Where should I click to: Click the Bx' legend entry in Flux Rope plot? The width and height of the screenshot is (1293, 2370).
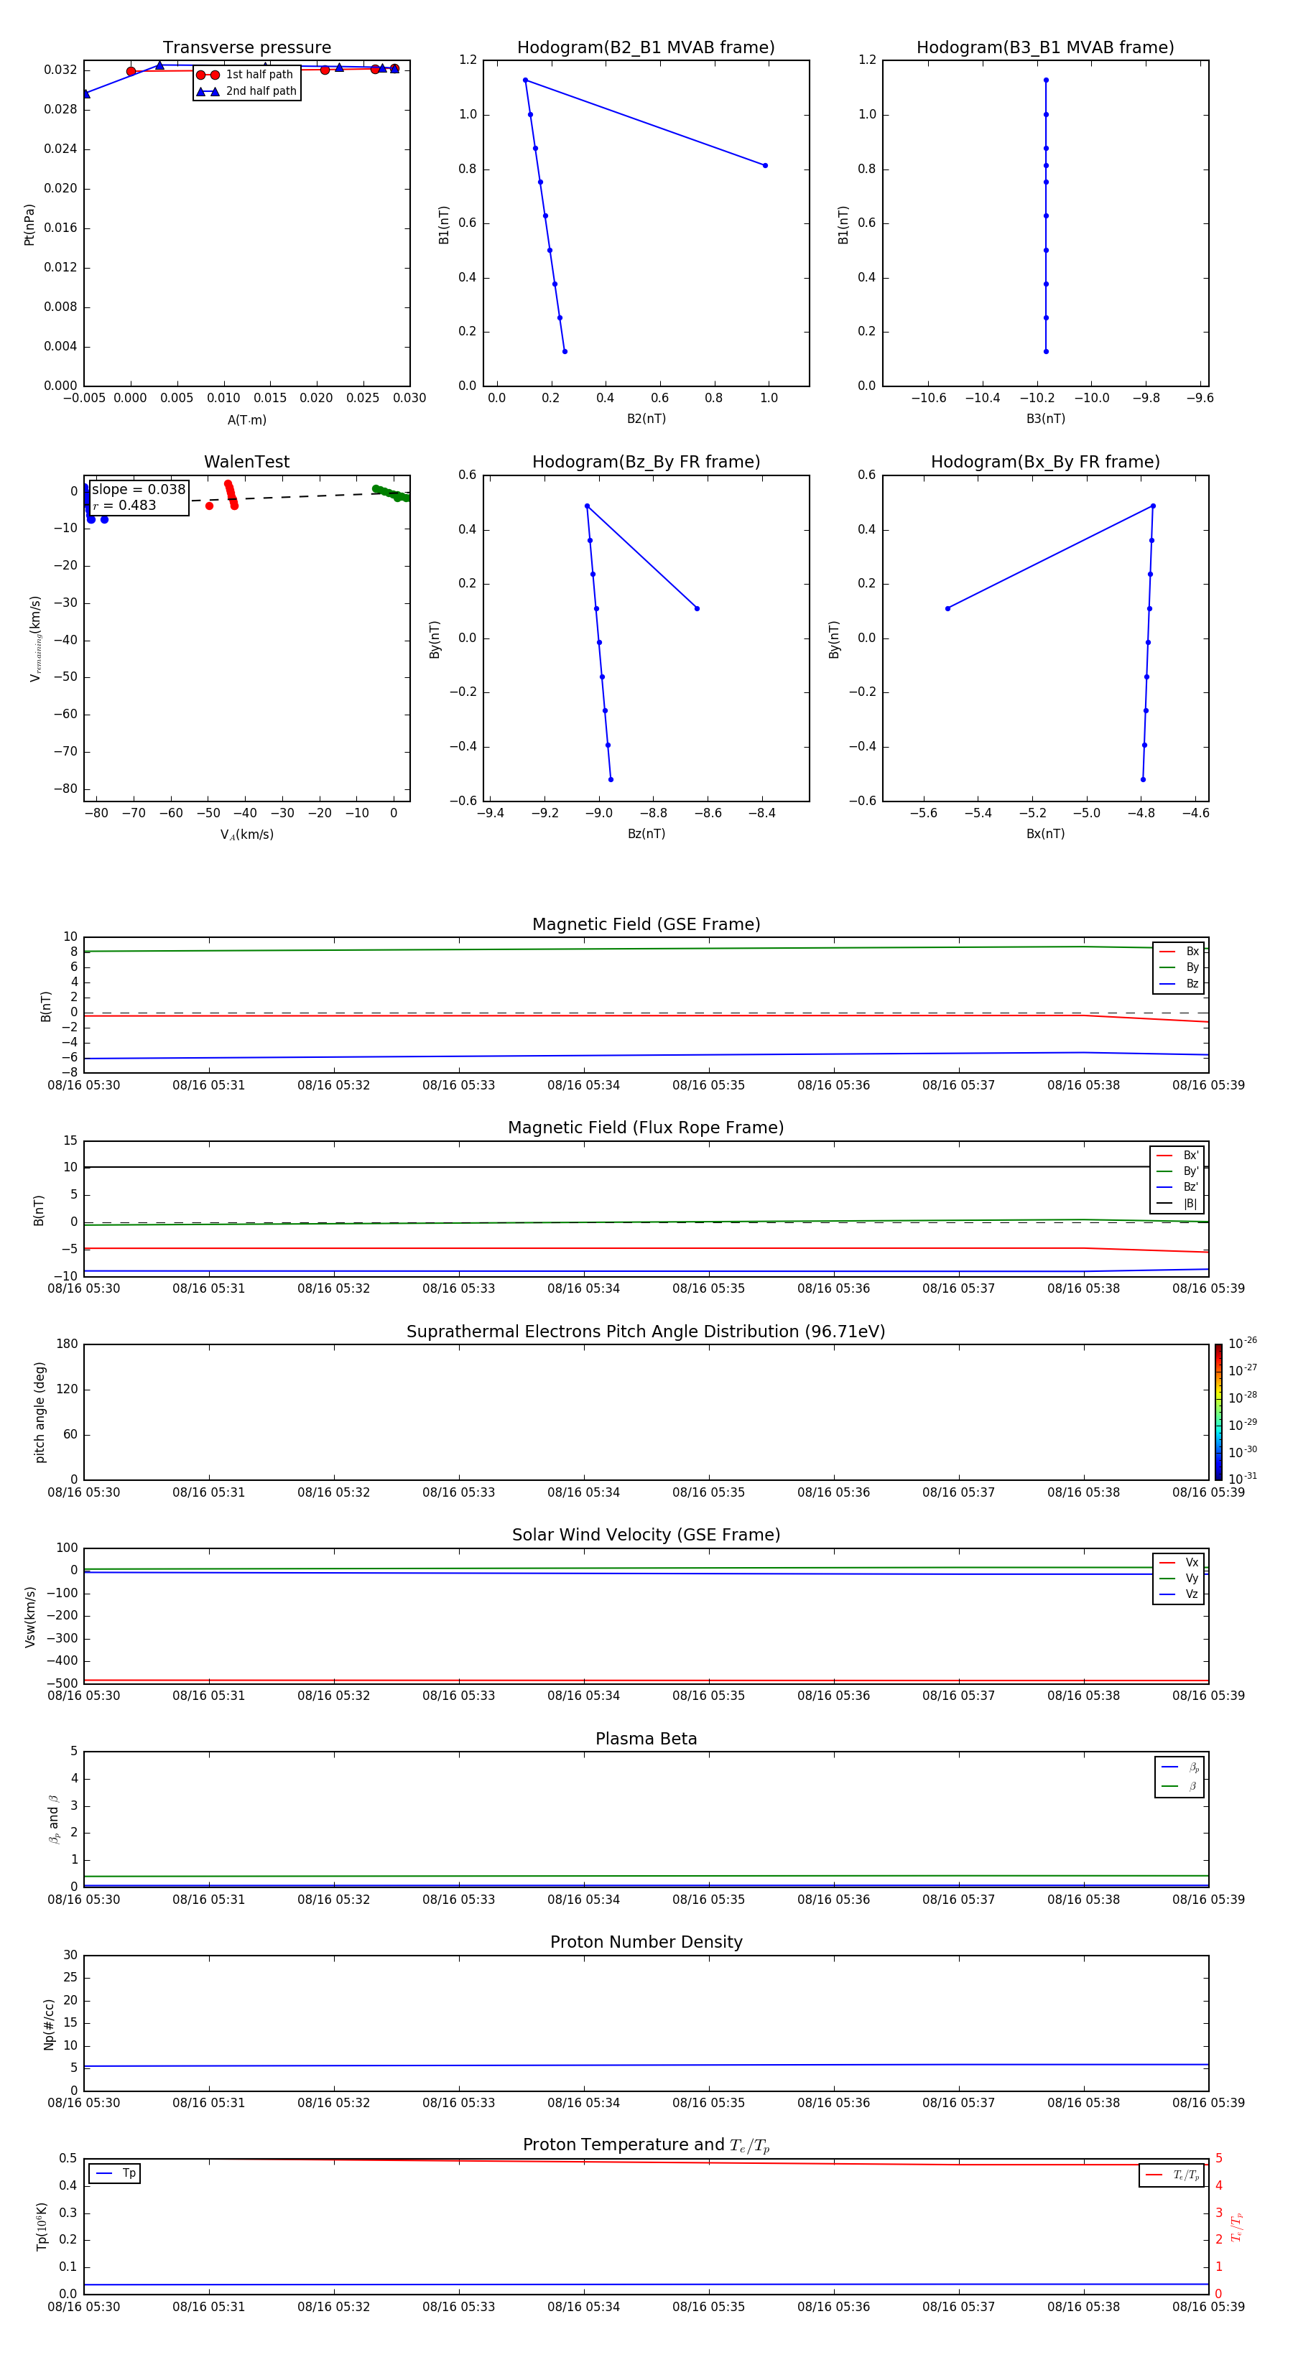coord(1177,1156)
